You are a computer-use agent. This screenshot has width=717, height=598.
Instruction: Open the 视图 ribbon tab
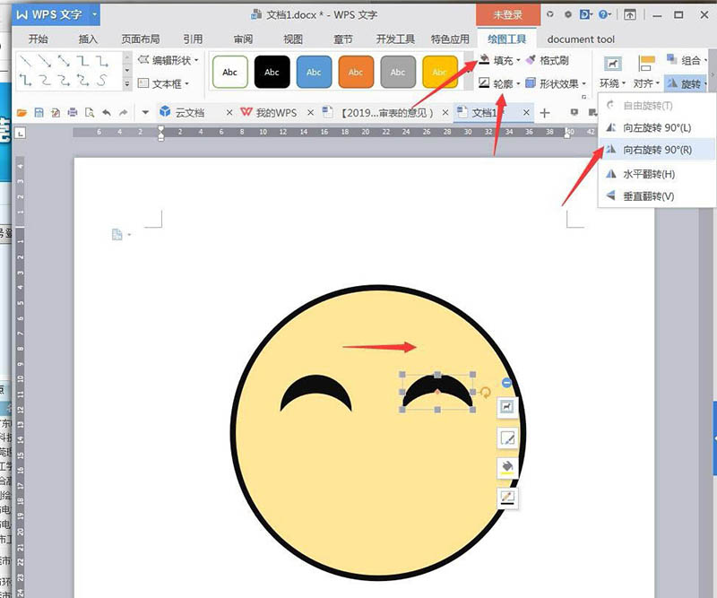coord(293,39)
